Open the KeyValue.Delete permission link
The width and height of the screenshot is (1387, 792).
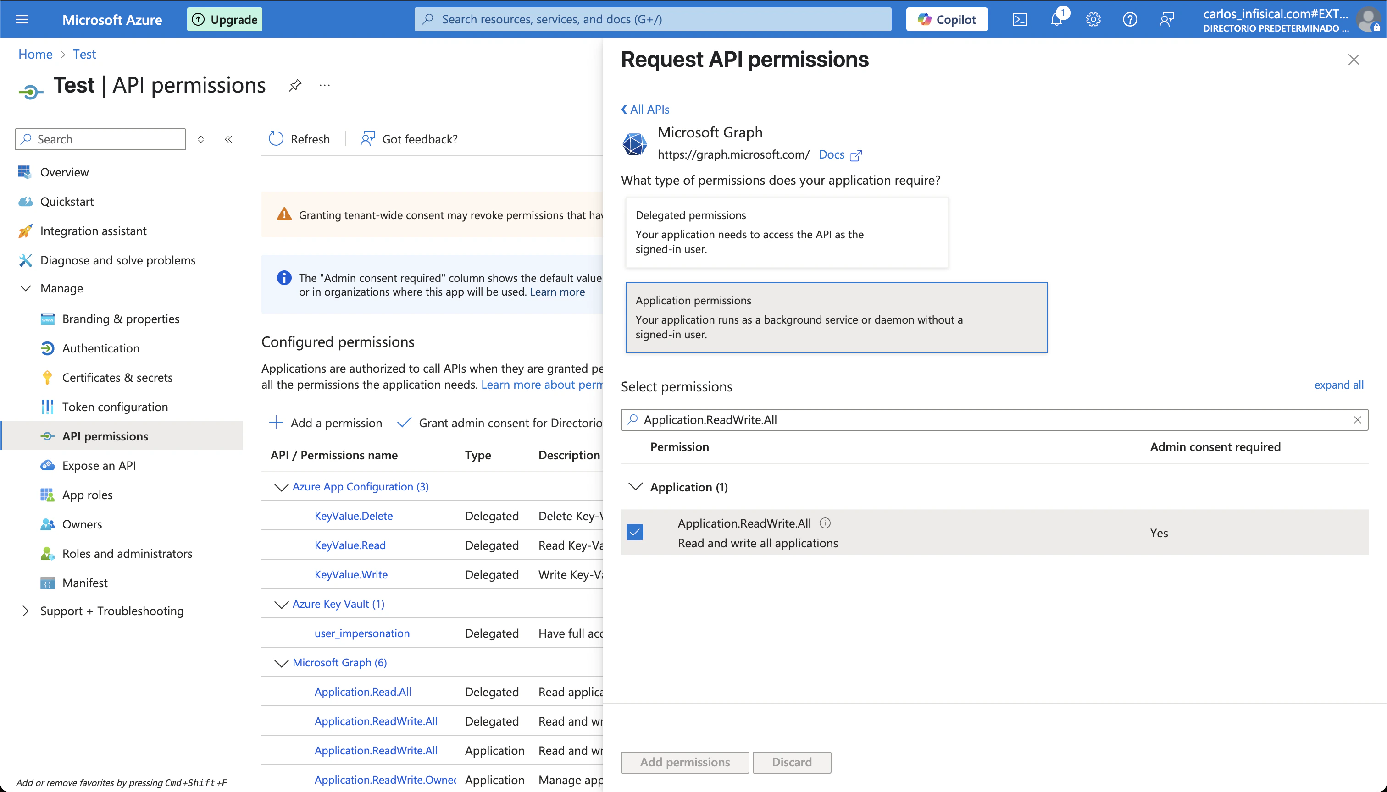(354, 516)
